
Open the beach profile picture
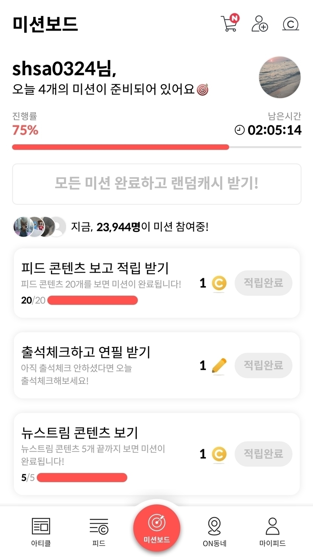280,78
